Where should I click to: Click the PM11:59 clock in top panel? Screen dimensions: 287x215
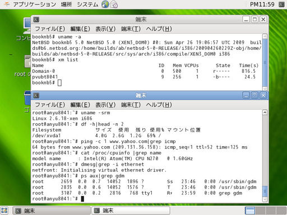click(262, 4)
